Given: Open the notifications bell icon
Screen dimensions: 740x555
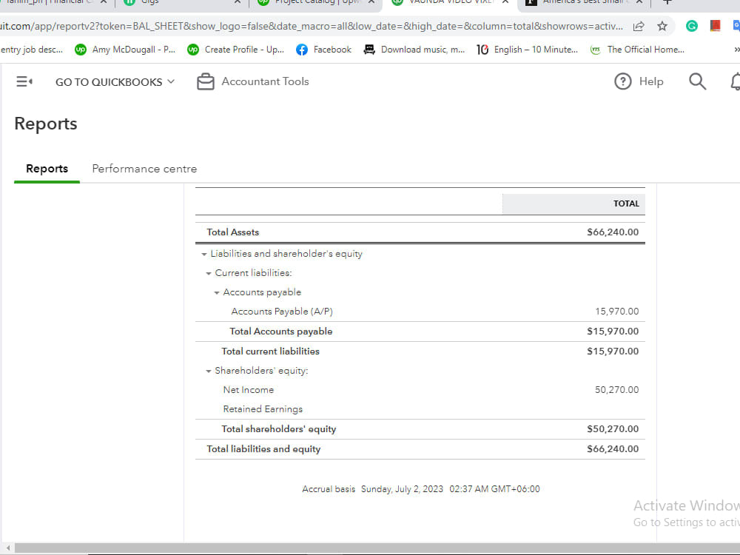Looking at the screenshot, I should (736, 81).
